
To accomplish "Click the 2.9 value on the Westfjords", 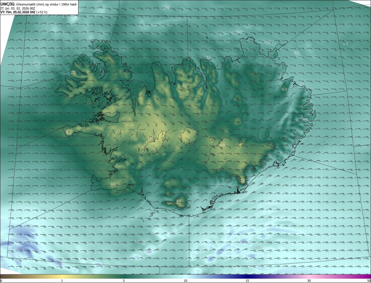I will 73,73.
